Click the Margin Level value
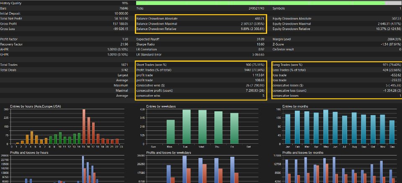 pos(394,39)
